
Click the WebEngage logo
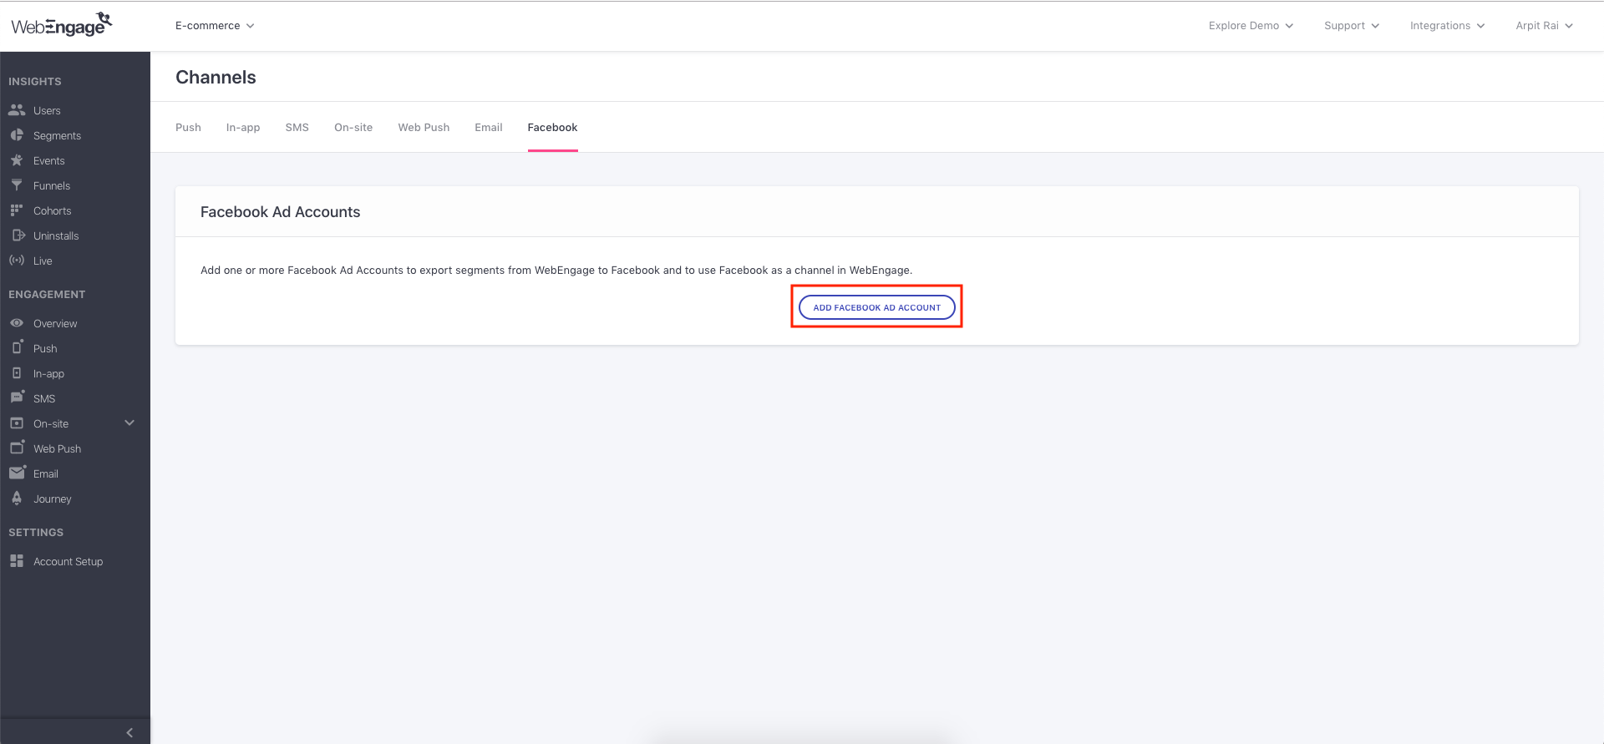tap(61, 25)
